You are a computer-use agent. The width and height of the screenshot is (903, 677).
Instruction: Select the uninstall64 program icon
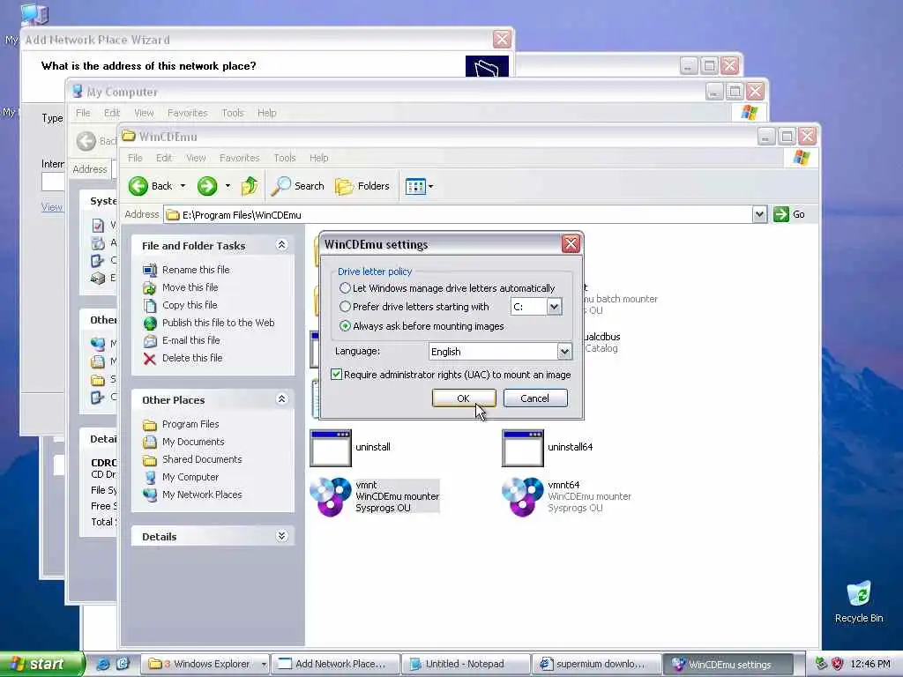pyautogui.click(x=522, y=447)
